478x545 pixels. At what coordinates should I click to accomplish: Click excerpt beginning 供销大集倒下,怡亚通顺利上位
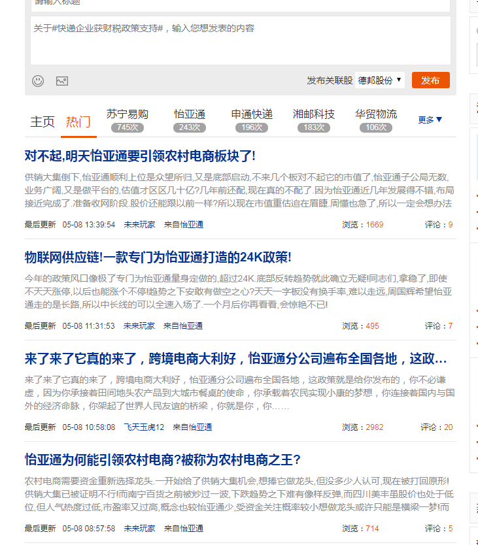click(240, 190)
